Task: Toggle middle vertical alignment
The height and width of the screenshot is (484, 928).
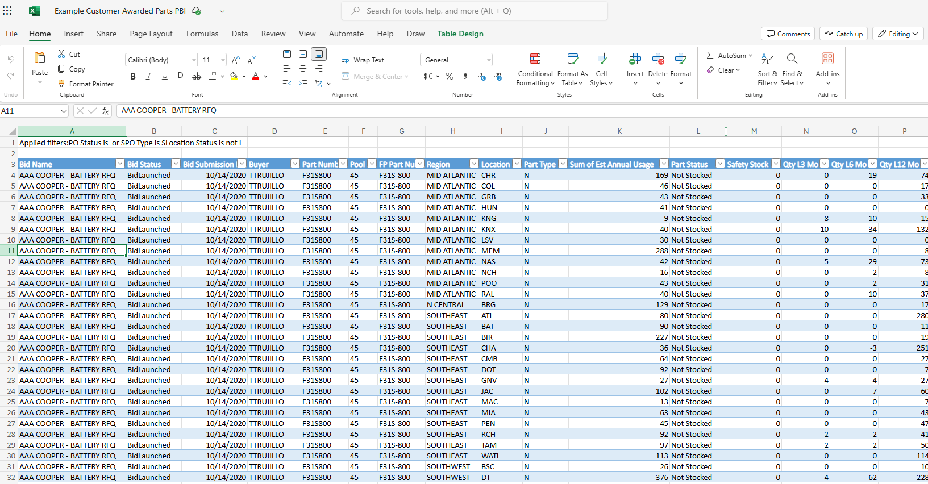Action: [x=303, y=54]
